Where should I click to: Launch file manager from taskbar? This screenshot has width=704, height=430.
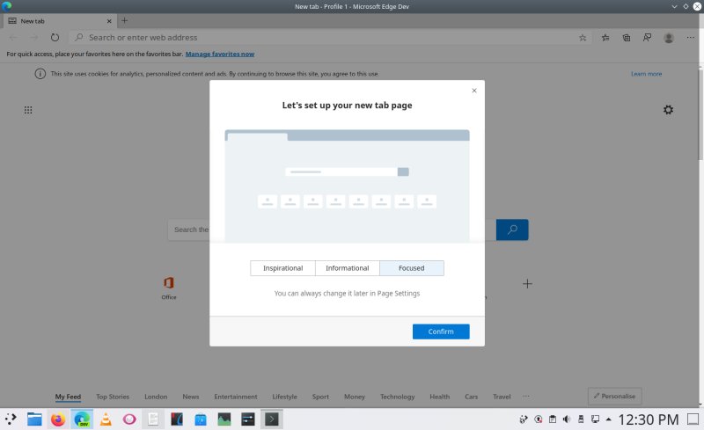click(x=34, y=419)
